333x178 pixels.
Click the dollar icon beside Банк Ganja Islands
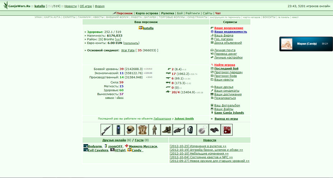[212, 113]
